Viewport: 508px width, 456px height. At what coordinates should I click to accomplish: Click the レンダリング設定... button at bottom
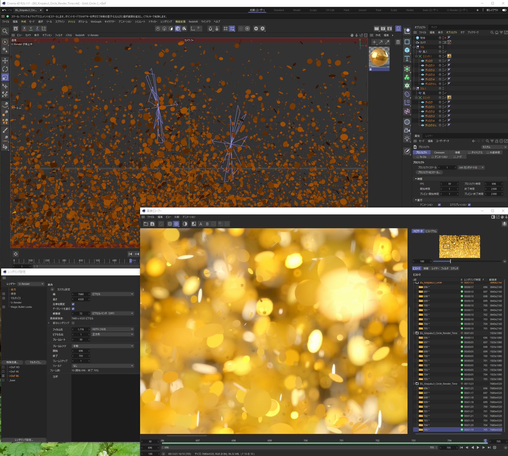[x=24, y=440]
